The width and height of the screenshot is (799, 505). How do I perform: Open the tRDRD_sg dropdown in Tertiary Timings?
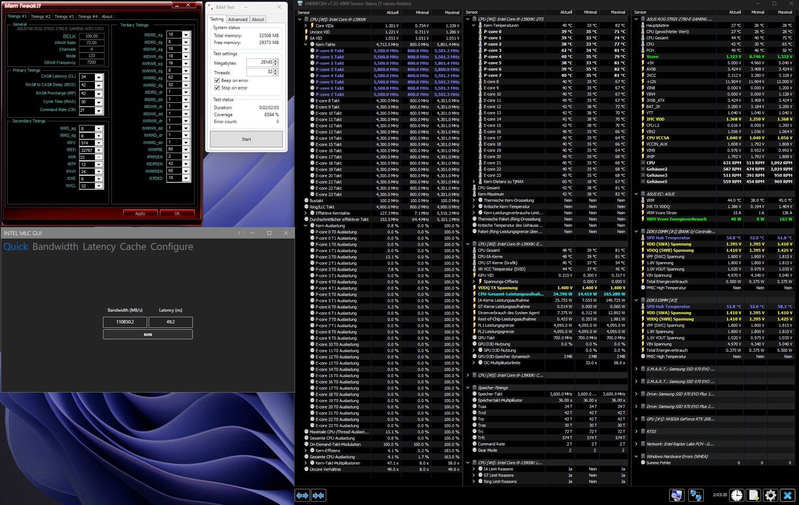(186, 35)
